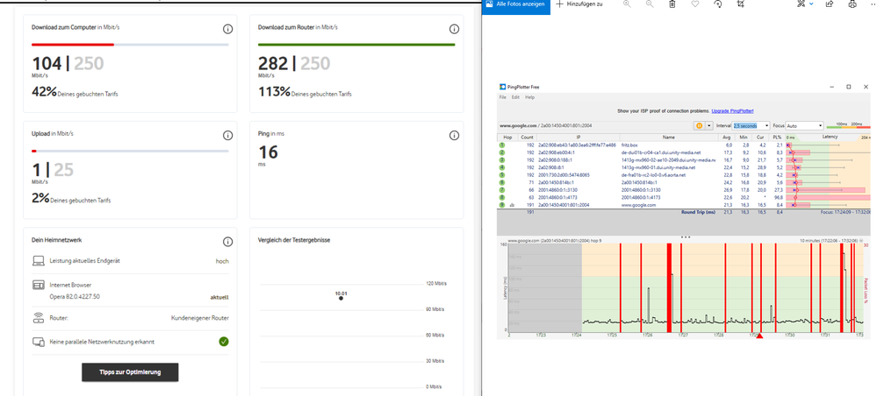The image size is (877, 396).
Task: Click green checkmark for parallel network usage
Action: 224,342
